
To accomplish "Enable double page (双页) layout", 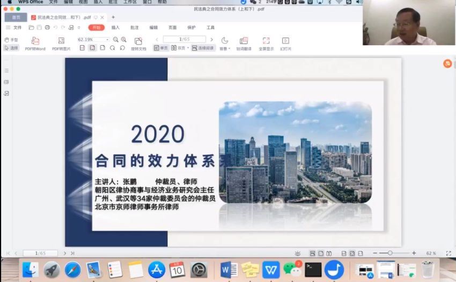I will point(178,48).
